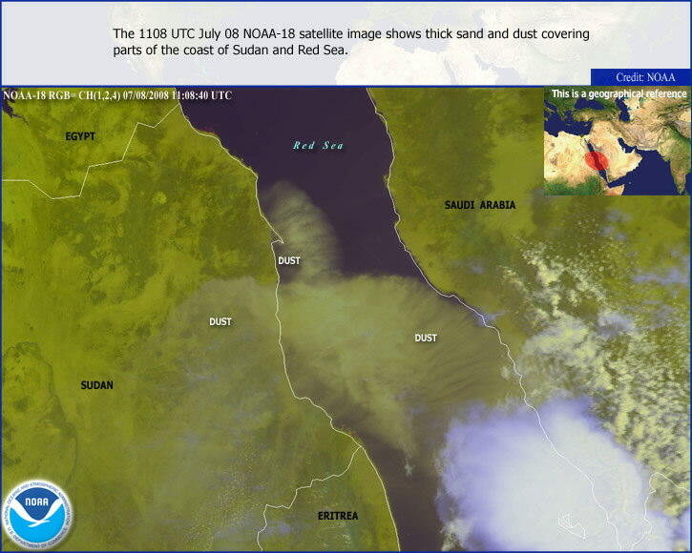Click the northernmost DUST label on the coastline
Image resolution: width=692 pixels, height=553 pixels.
point(288,260)
